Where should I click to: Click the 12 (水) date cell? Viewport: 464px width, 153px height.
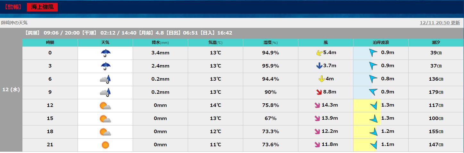11,90
